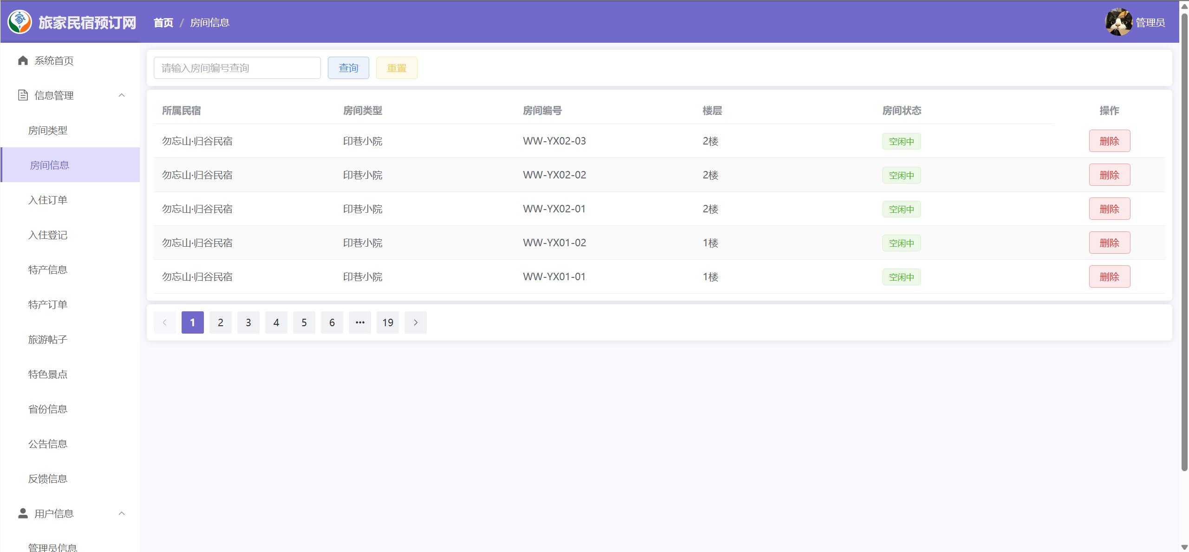Collapse the 用户信息 menu chevron

pyautogui.click(x=122, y=513)
